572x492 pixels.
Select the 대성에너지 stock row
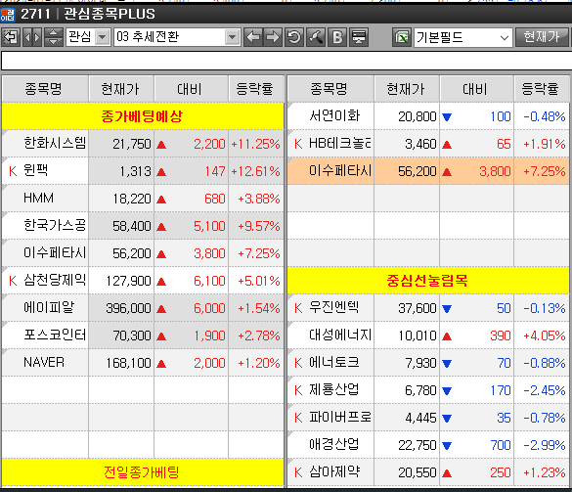tap(428, 335)
